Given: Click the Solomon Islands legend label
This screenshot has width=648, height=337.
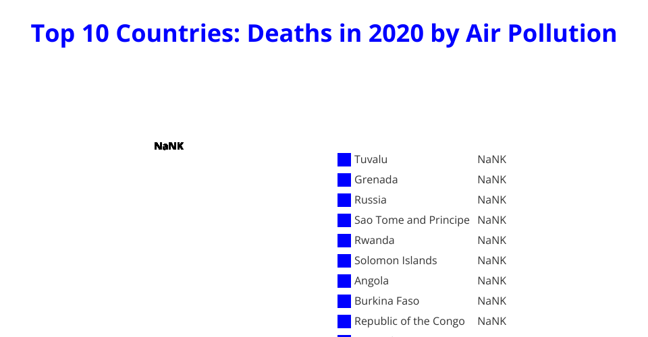Looking at the screenshot, I should click(396, 261).
